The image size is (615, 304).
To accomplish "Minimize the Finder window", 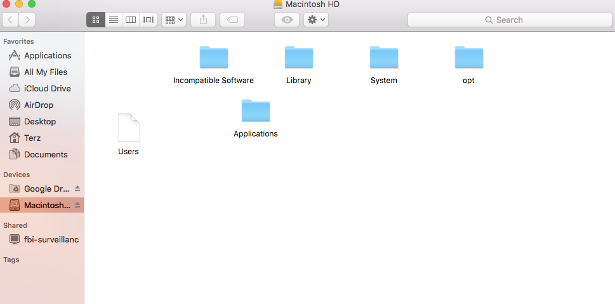I will click(19, 4).
